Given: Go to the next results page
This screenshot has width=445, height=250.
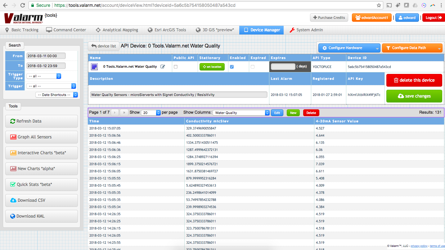Looking at the screenshot, I should point(115,112).
